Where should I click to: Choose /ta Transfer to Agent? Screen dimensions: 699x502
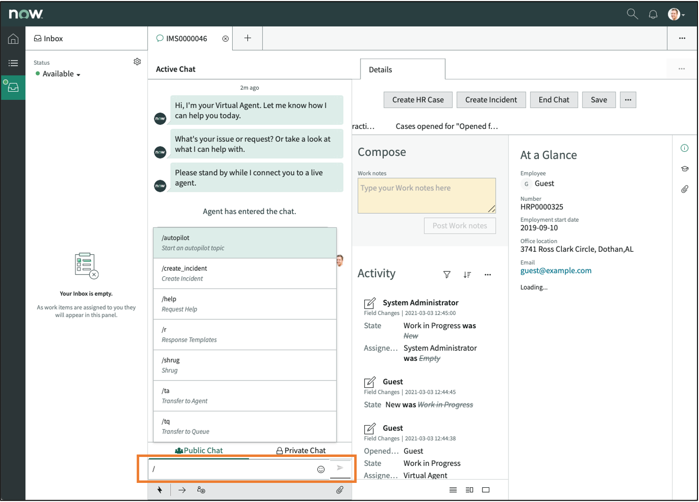pos(245,396)
